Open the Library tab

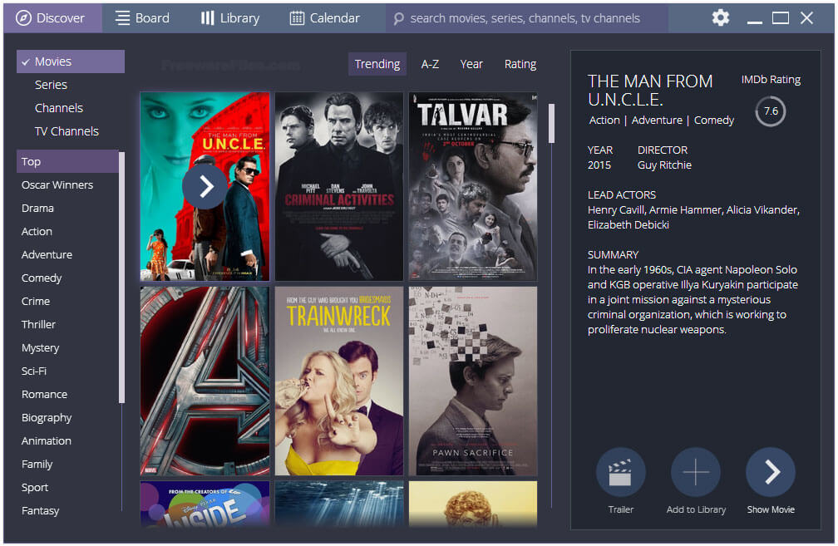(x=230, y=18)
